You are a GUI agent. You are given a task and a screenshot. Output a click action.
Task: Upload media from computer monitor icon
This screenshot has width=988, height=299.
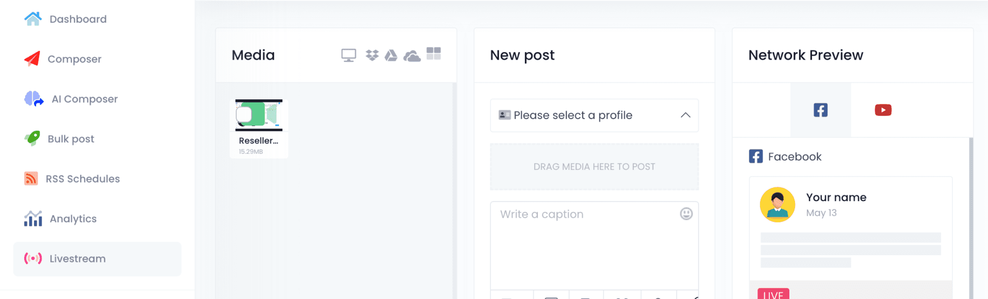click(348, 55)
